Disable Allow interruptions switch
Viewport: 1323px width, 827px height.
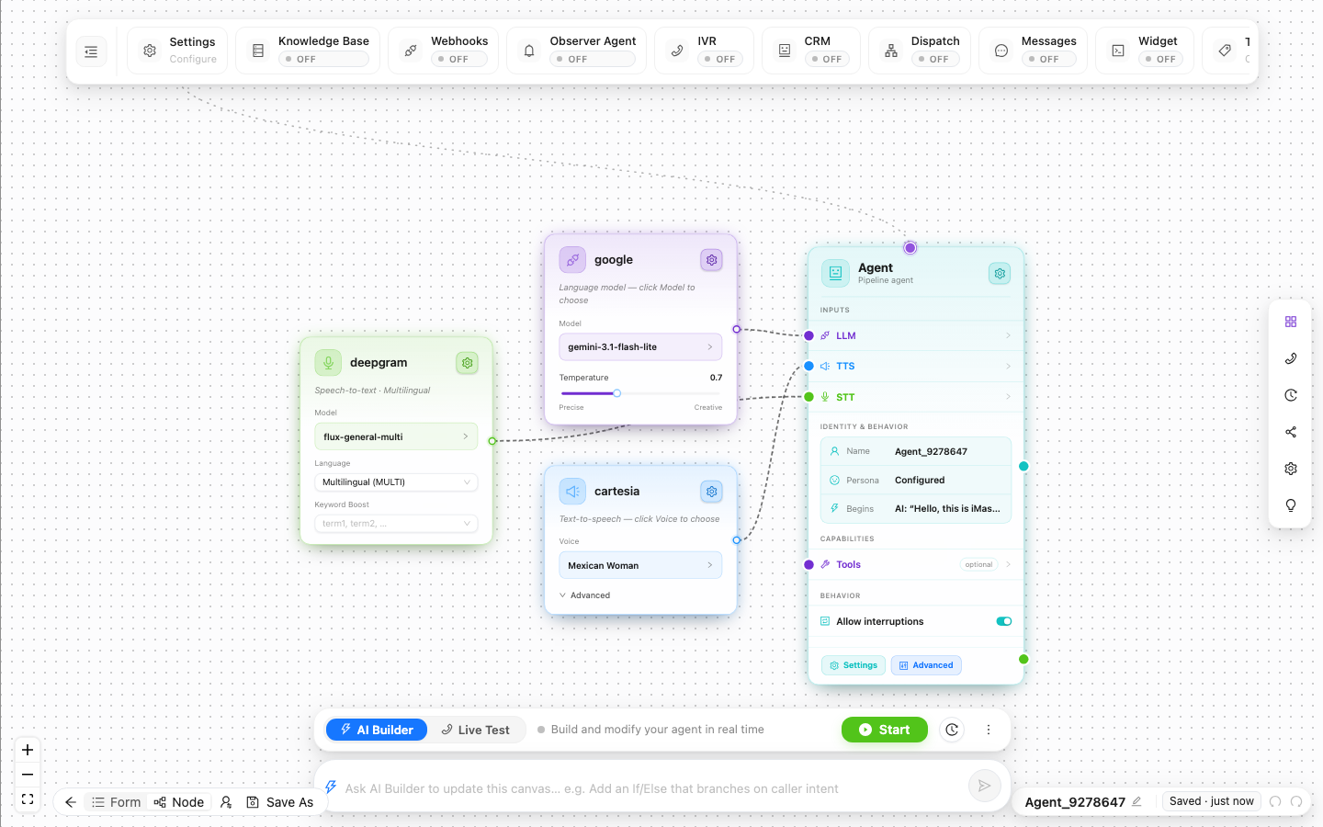1003,621
